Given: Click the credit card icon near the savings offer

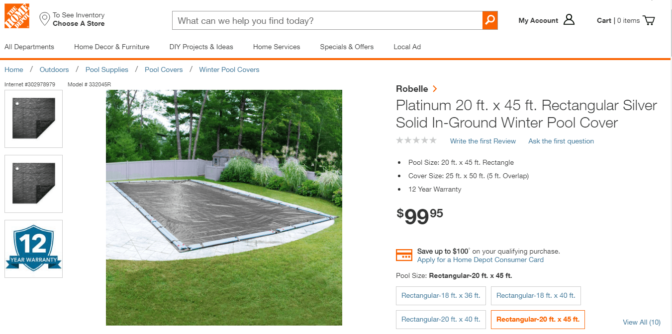Looking at the screenshot, I should pos(404,255).
